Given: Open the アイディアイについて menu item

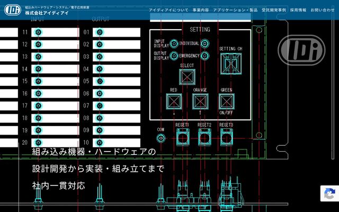Looking at the screenshot, I should click(x=168, y=10).
